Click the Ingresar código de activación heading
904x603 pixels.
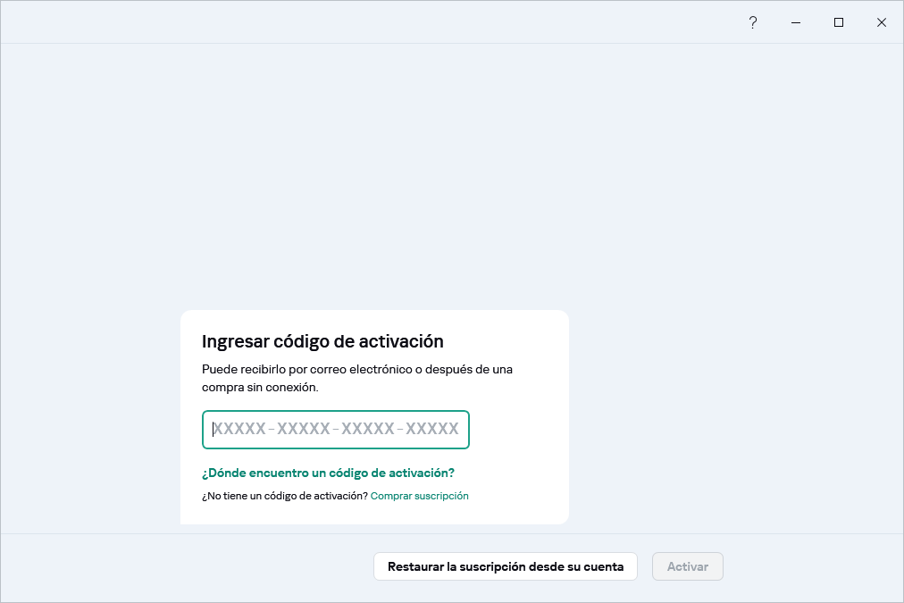322,341
